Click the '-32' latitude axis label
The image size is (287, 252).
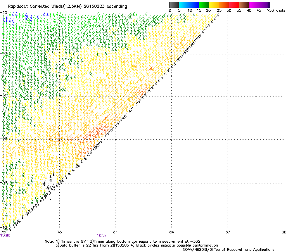coord(3,54)
